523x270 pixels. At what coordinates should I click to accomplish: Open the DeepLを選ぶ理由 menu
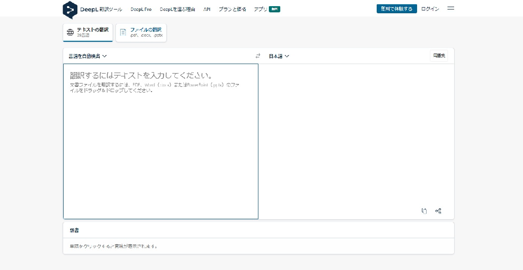[x=177, y=9]
